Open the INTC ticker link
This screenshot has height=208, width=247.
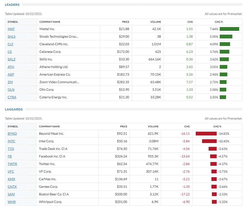[12, 141]
